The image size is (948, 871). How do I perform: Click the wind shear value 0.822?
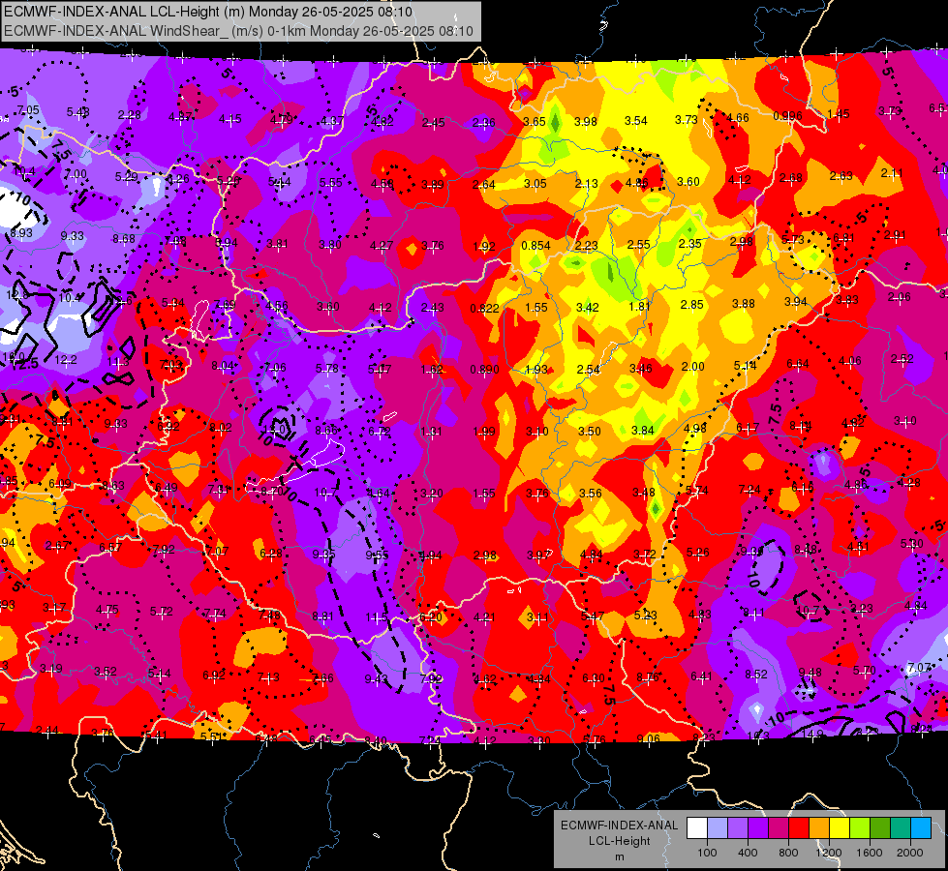pos(485,309)
